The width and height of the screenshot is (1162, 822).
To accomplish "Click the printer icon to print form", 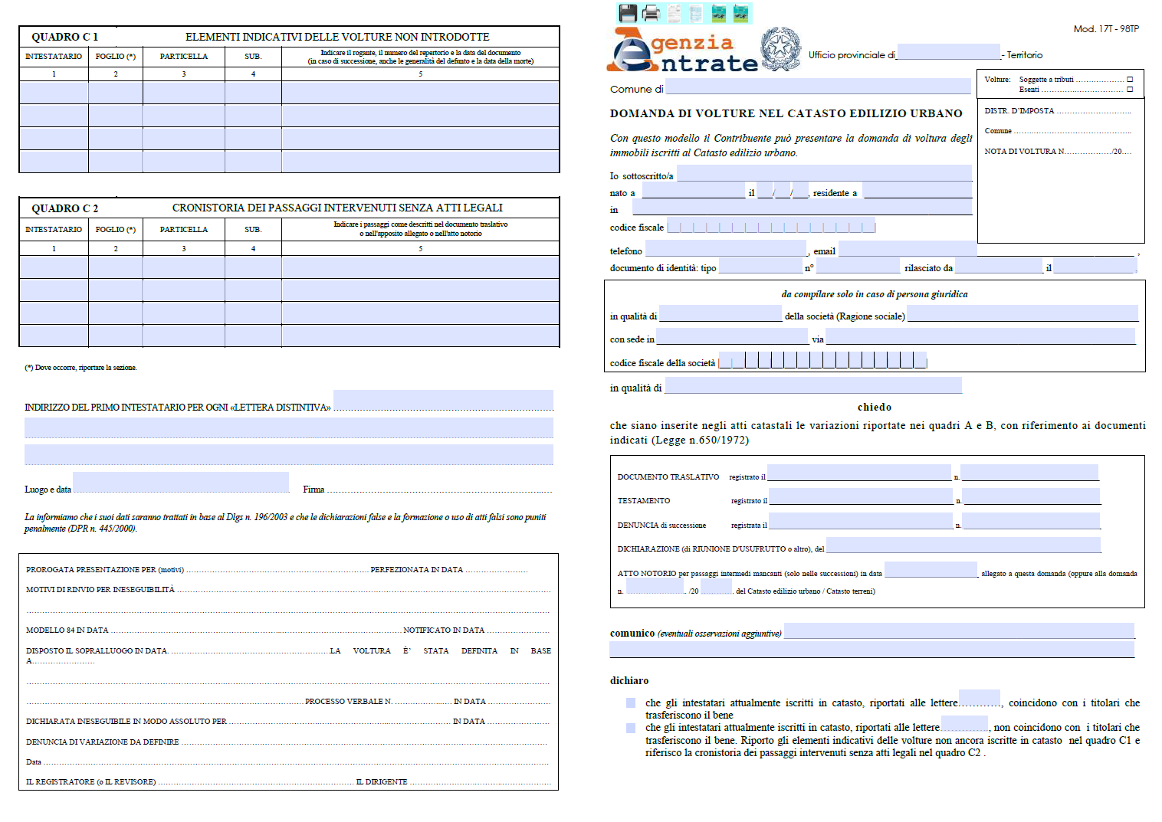I will point(651,13).
